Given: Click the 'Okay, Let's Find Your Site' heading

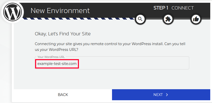Looking at the screenshot, I should pos(63,34).
